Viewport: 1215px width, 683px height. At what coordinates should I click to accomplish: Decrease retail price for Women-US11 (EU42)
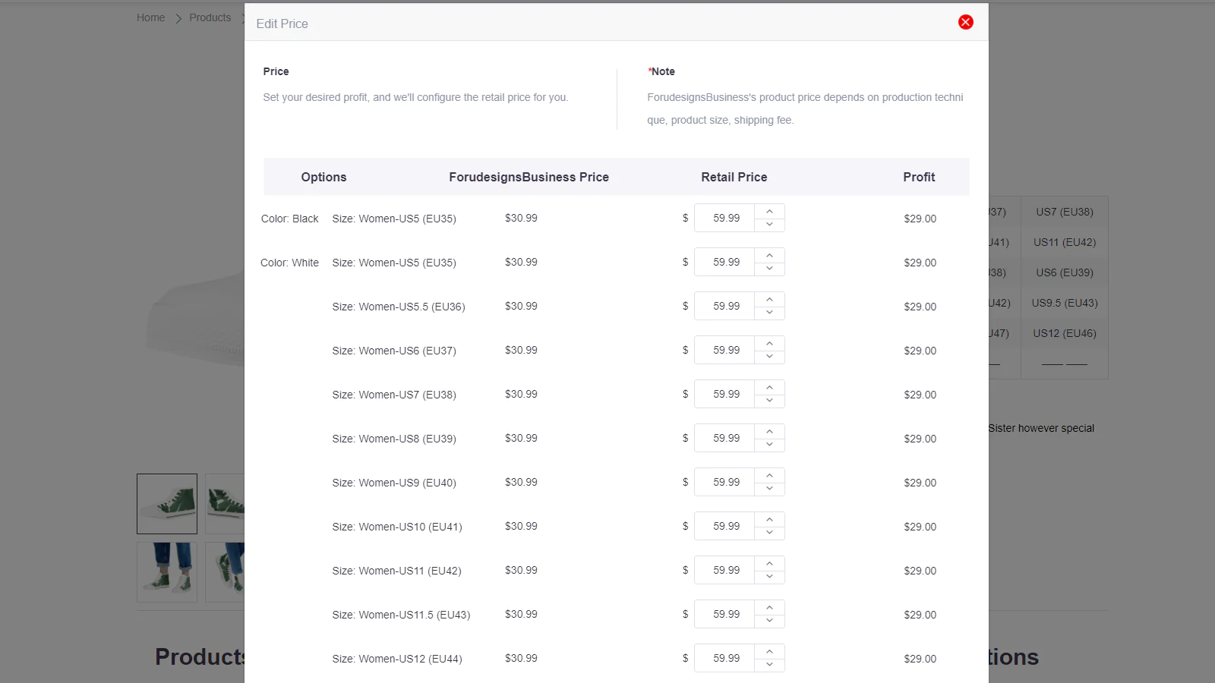click(x=769, y=577)
